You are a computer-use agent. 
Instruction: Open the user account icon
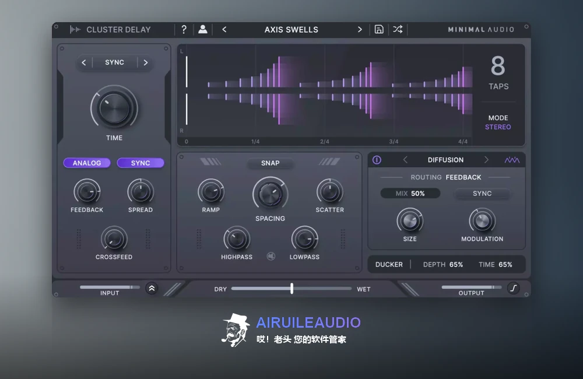203,29
